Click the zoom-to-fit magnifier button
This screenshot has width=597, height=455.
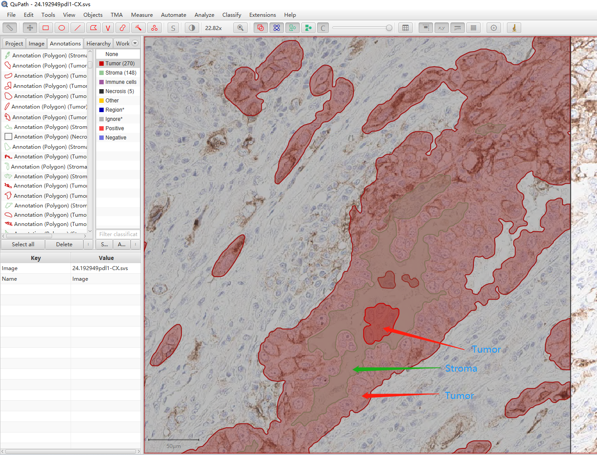point(240,28)
